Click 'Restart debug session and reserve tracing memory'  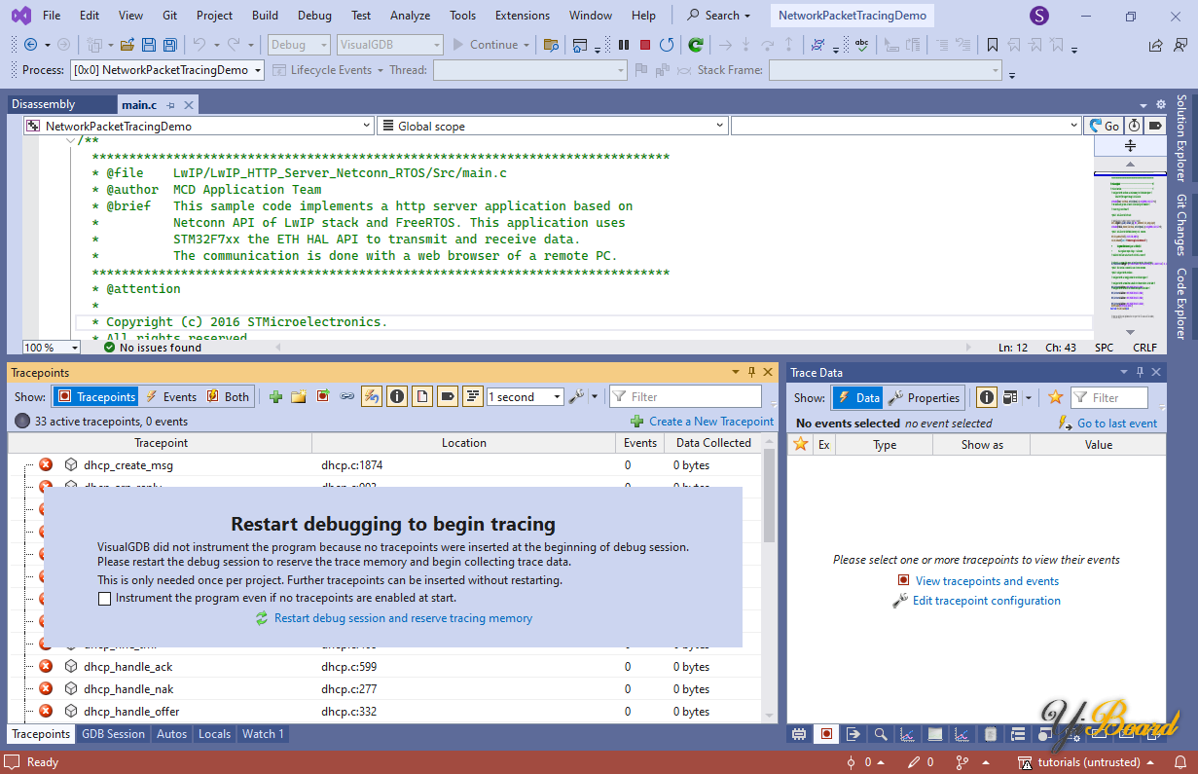[403, 618]
